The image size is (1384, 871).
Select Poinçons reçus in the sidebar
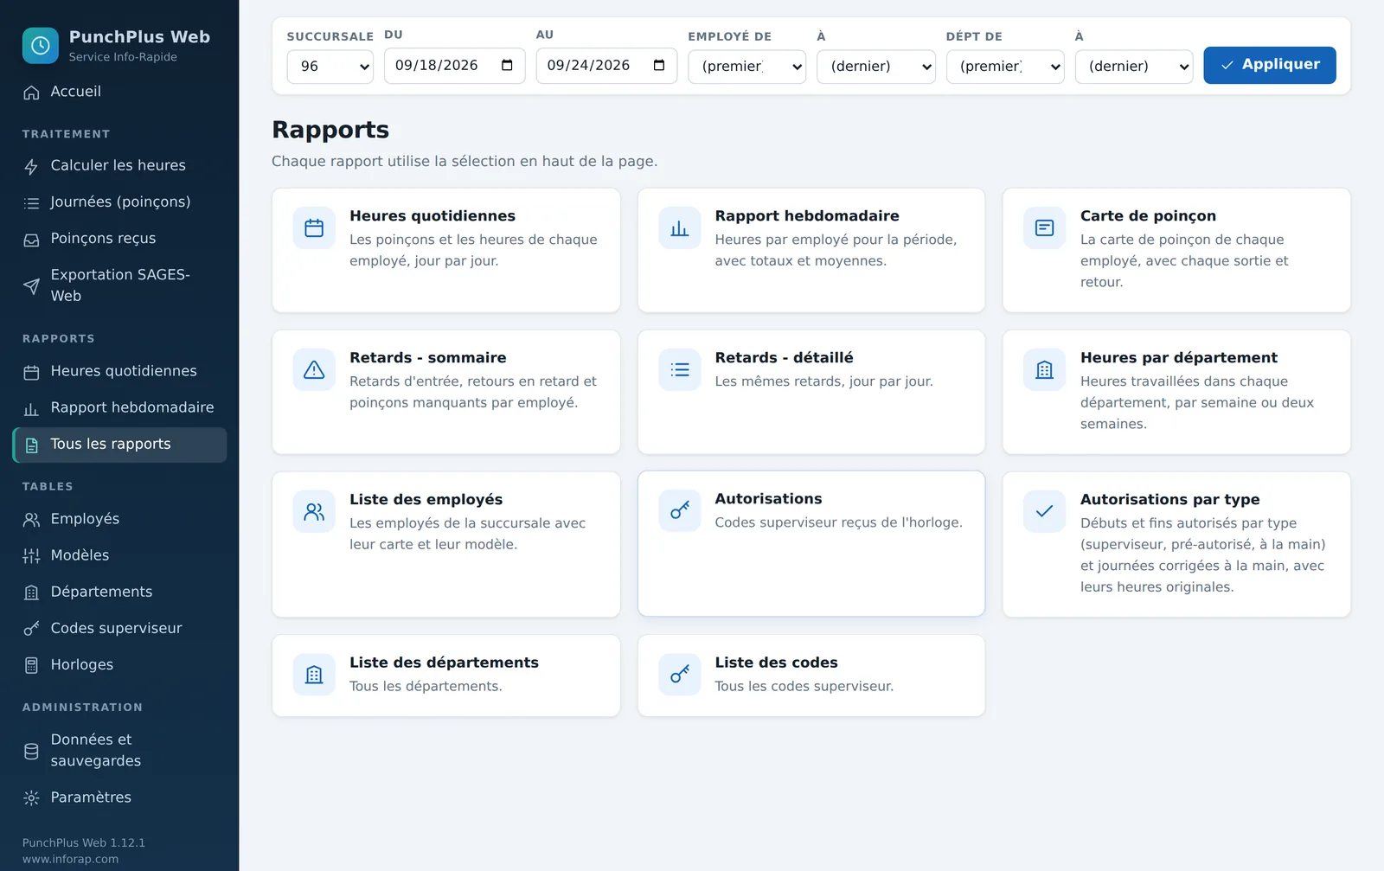pos(119,239)
